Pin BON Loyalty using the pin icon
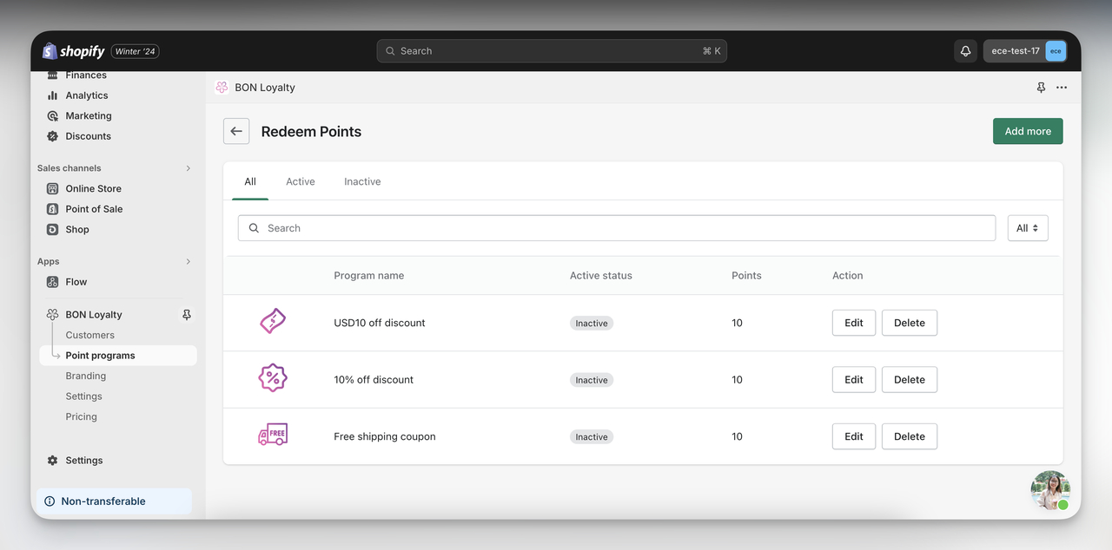The width and height of the screenshot is (1112, 550). pyautogui.click(x=186, y=314)
